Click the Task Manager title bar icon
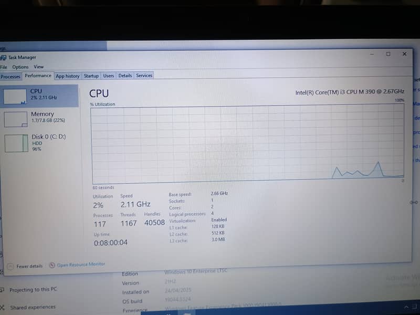This screenshot has width=420, height=315. coord(3,58)
